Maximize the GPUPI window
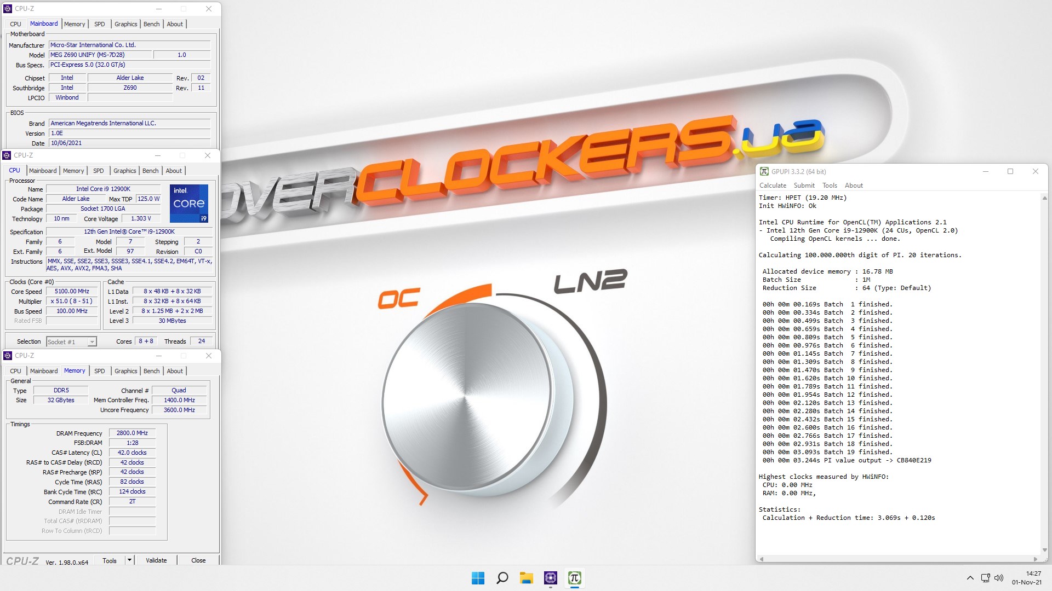This screenshot has width=1052, height=591. click(1010, 171)
